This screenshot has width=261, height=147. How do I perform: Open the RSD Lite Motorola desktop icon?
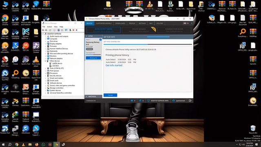click(x=26, y=47)
